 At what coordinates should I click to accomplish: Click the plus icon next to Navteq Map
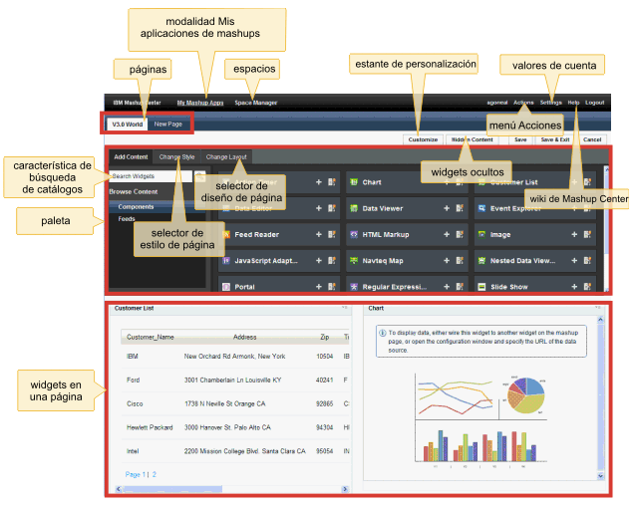[447, 260]
